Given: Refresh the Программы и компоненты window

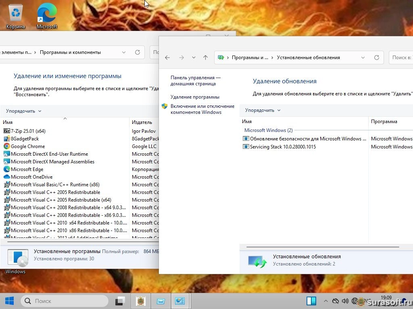Looking at the screenshot, I should click(x=138, y=52).
